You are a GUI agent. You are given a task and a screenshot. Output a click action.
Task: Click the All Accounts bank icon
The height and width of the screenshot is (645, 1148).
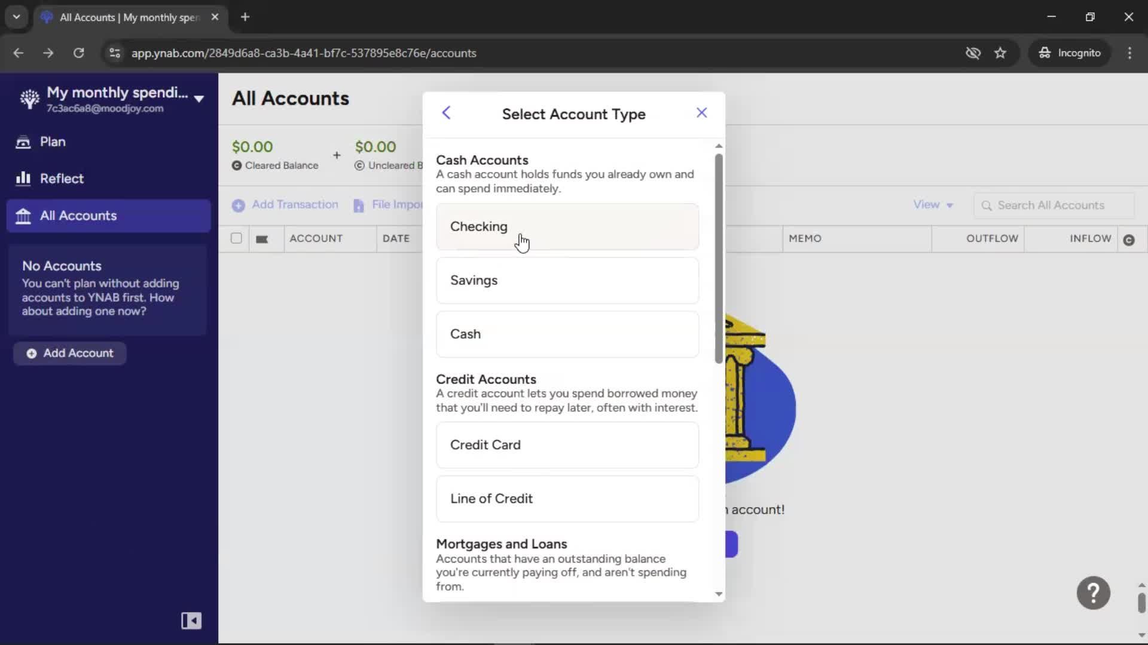coord(23,216)
